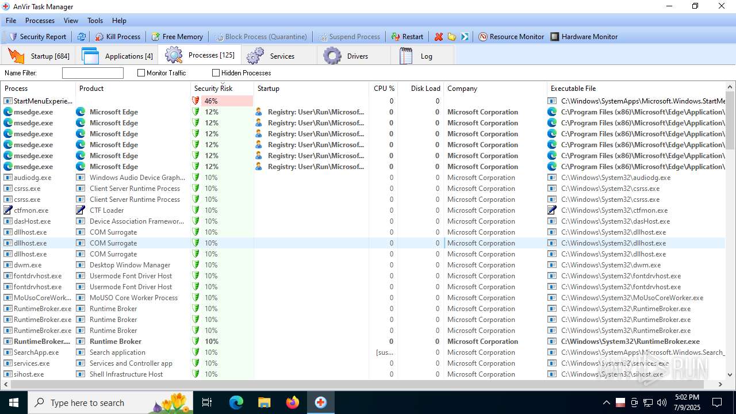Enable the Monitor Traffic checkbox
736x414 pixels.
141,73
